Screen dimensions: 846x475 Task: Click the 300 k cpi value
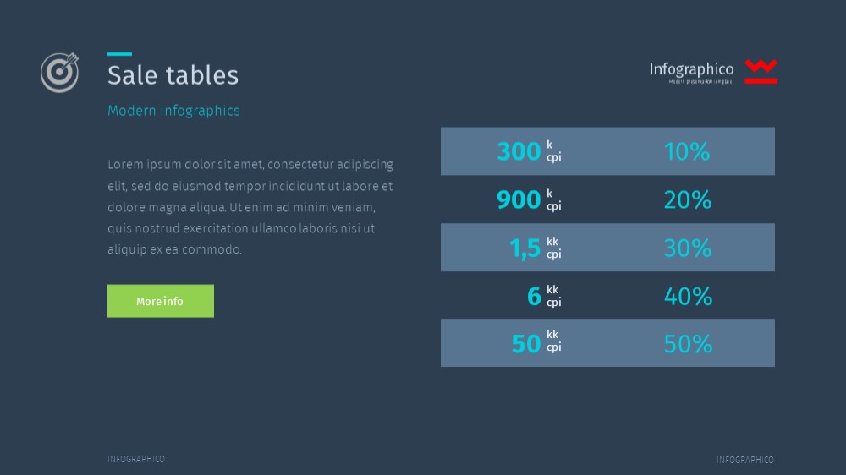[530, 151]
